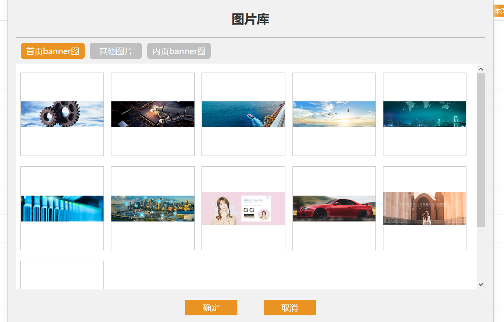Click the scrollbar down arrow
Viewport: 504px width, 322px height.
tap(481, 284)
